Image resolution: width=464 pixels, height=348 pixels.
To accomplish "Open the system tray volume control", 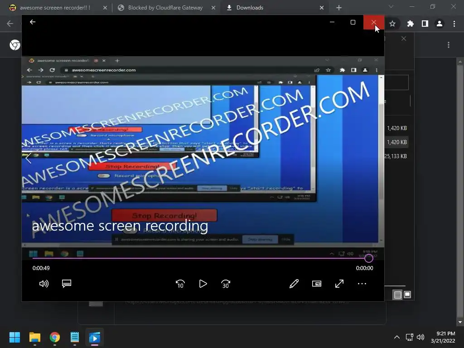I will coord(420,337).
